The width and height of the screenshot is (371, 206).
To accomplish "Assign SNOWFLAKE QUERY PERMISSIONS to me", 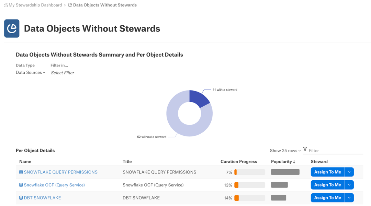I will coord(328,172).
